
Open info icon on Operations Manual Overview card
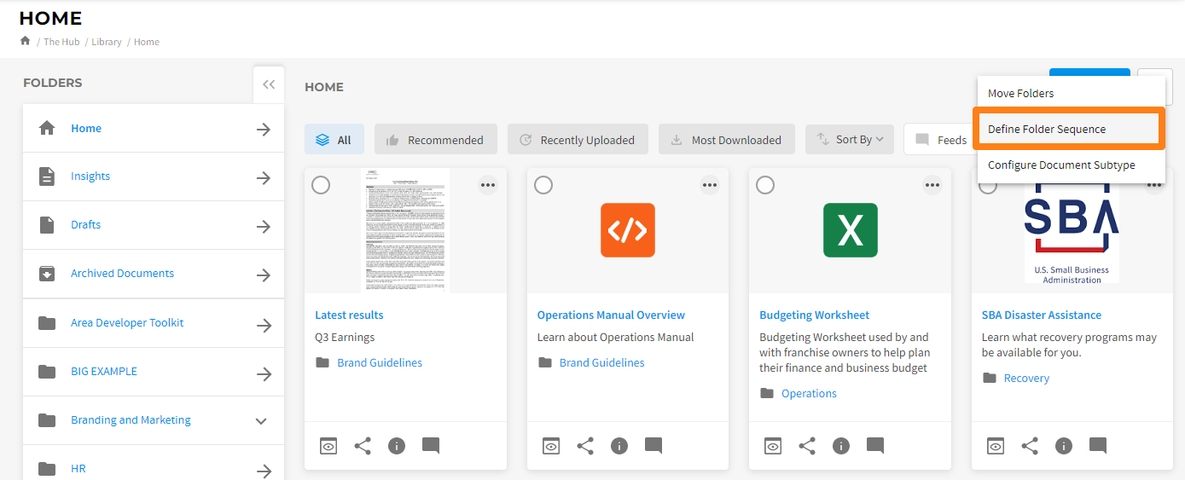point(619,446)
